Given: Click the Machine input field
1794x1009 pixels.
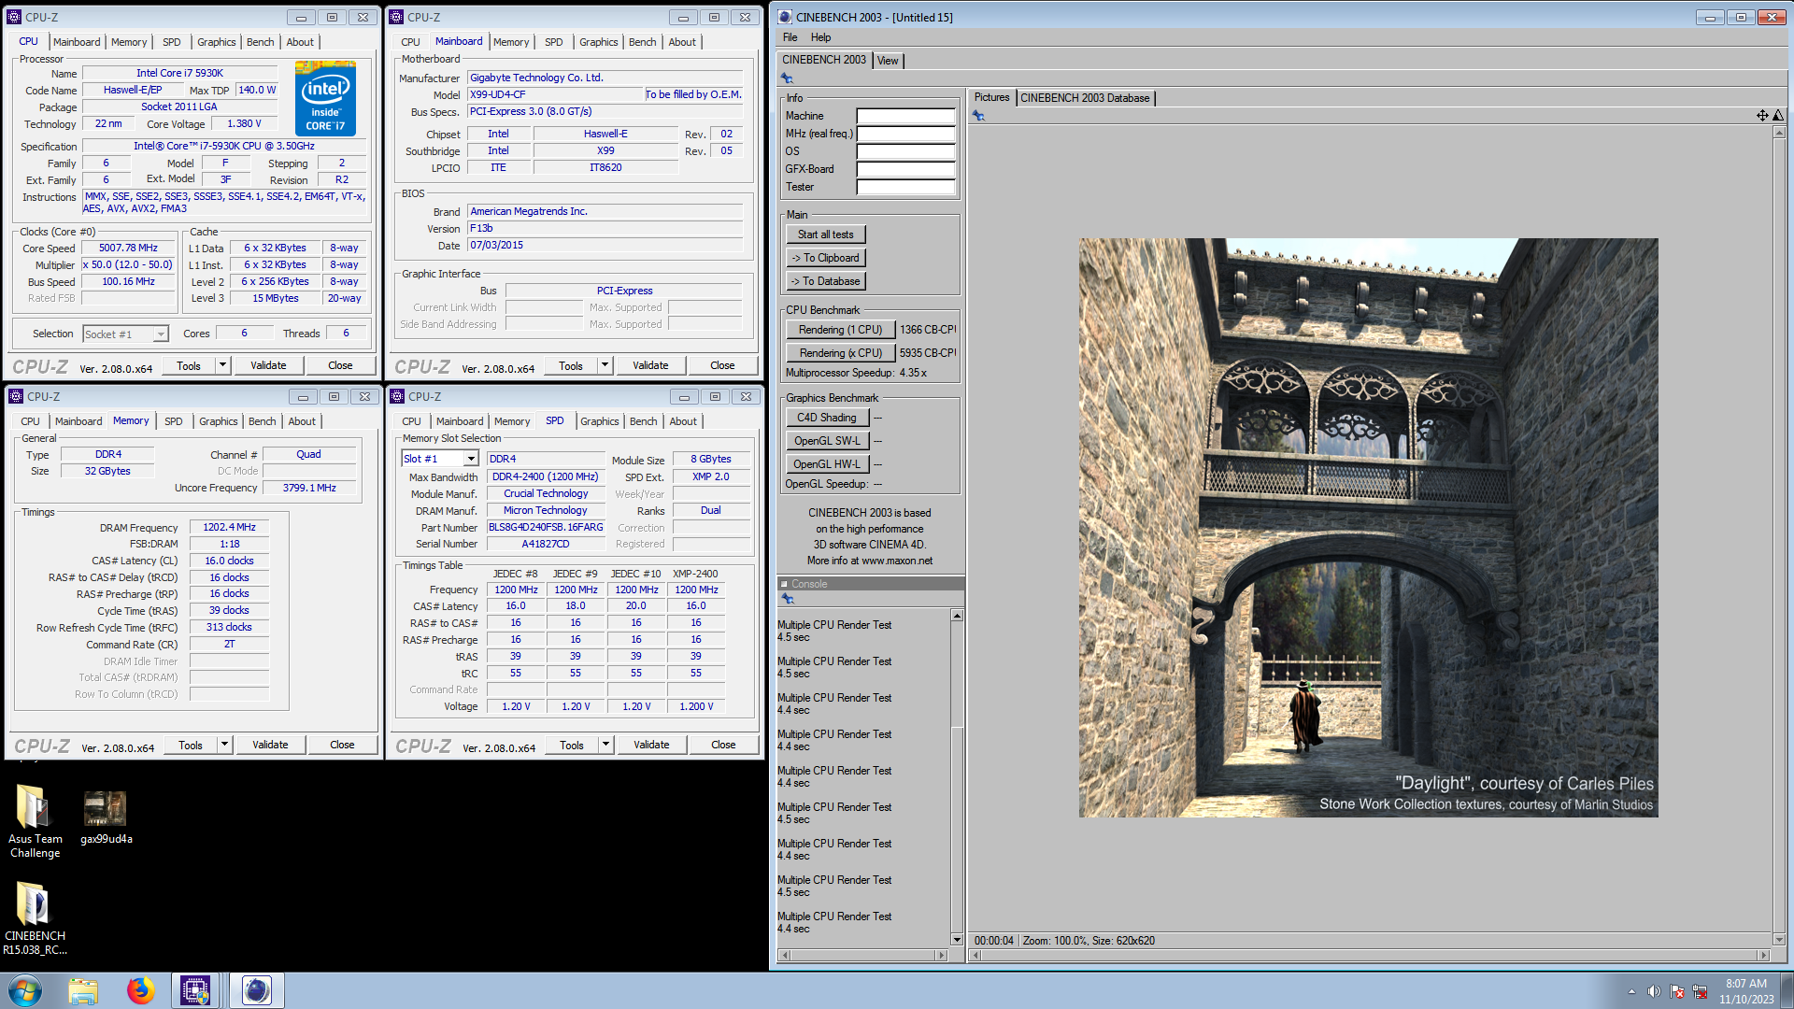Looking at the screenshot, I should pos(905,116).
